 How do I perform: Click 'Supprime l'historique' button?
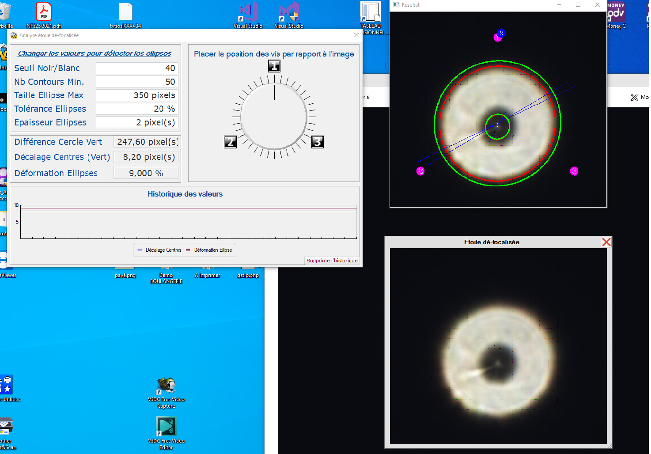click(332, 261)
